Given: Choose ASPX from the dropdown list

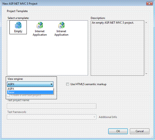Looking at the screenshot, I should [x=30, y=89].
